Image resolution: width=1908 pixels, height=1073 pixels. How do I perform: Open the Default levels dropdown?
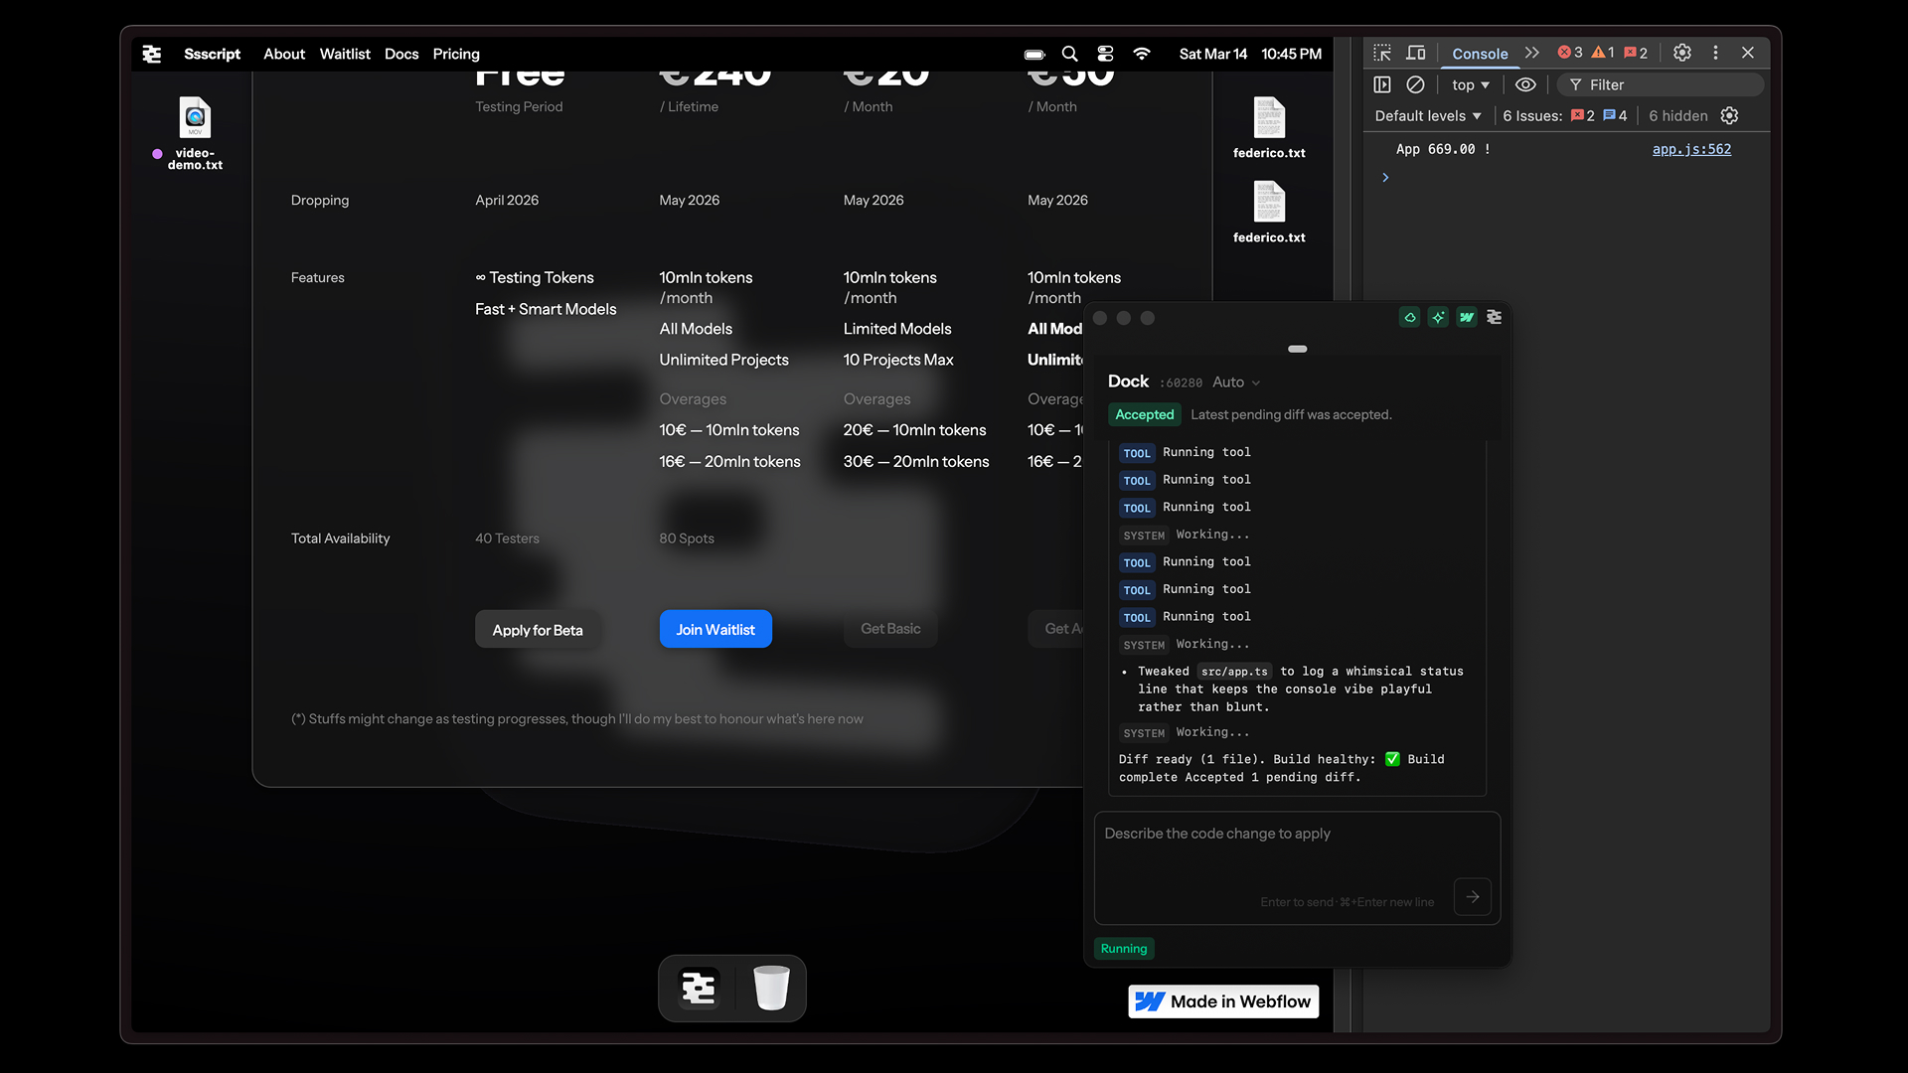[x=1428, y=116]
